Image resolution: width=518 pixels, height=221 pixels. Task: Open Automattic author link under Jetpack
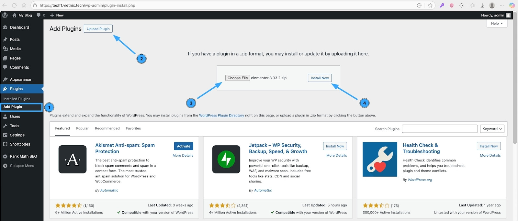point(263,191)
